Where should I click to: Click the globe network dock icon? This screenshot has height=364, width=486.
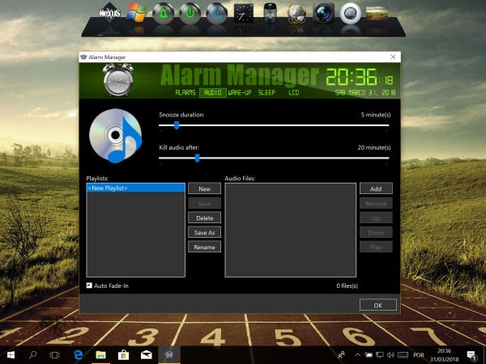click(297, 13)
